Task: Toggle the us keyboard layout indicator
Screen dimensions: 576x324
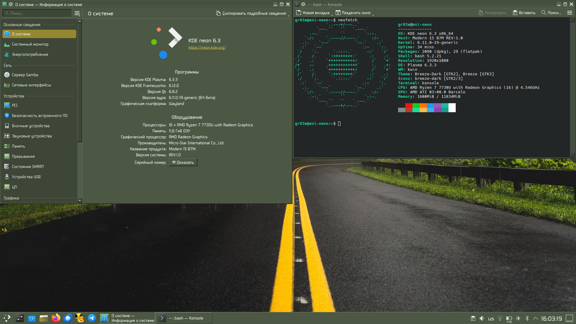Action: coord(491,319)
